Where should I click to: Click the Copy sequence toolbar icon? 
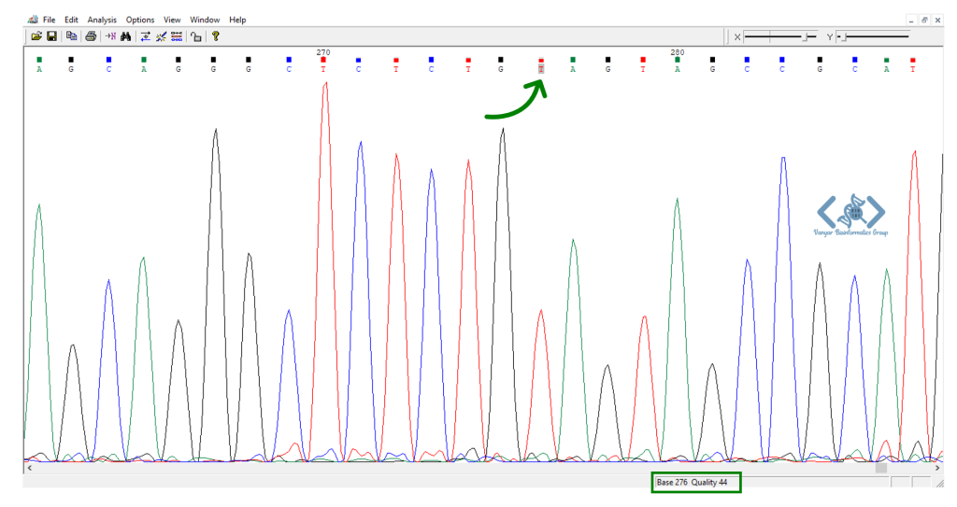[71, 36]
